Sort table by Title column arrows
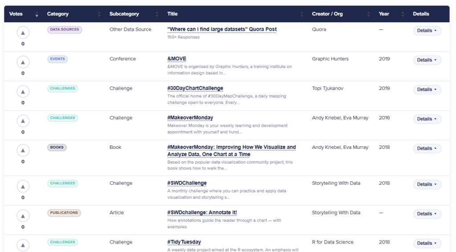The height and width of the screenshot is (252, 456). pyautogui.click(x=301, y=14)
